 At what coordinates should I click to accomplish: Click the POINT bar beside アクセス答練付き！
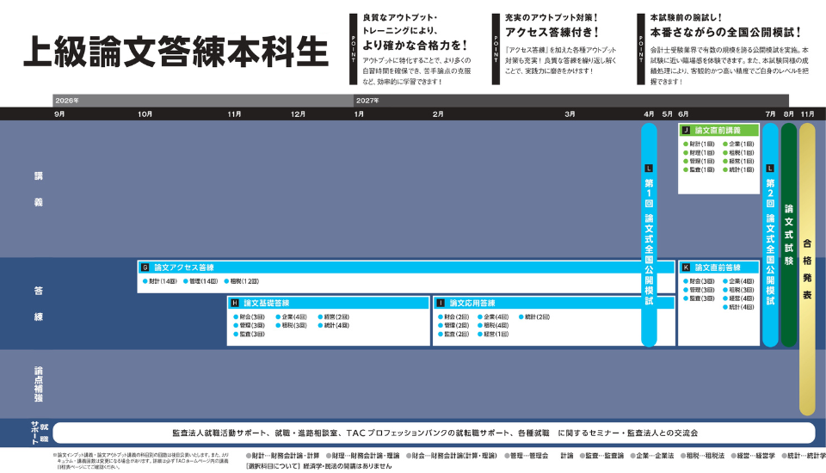496,49
